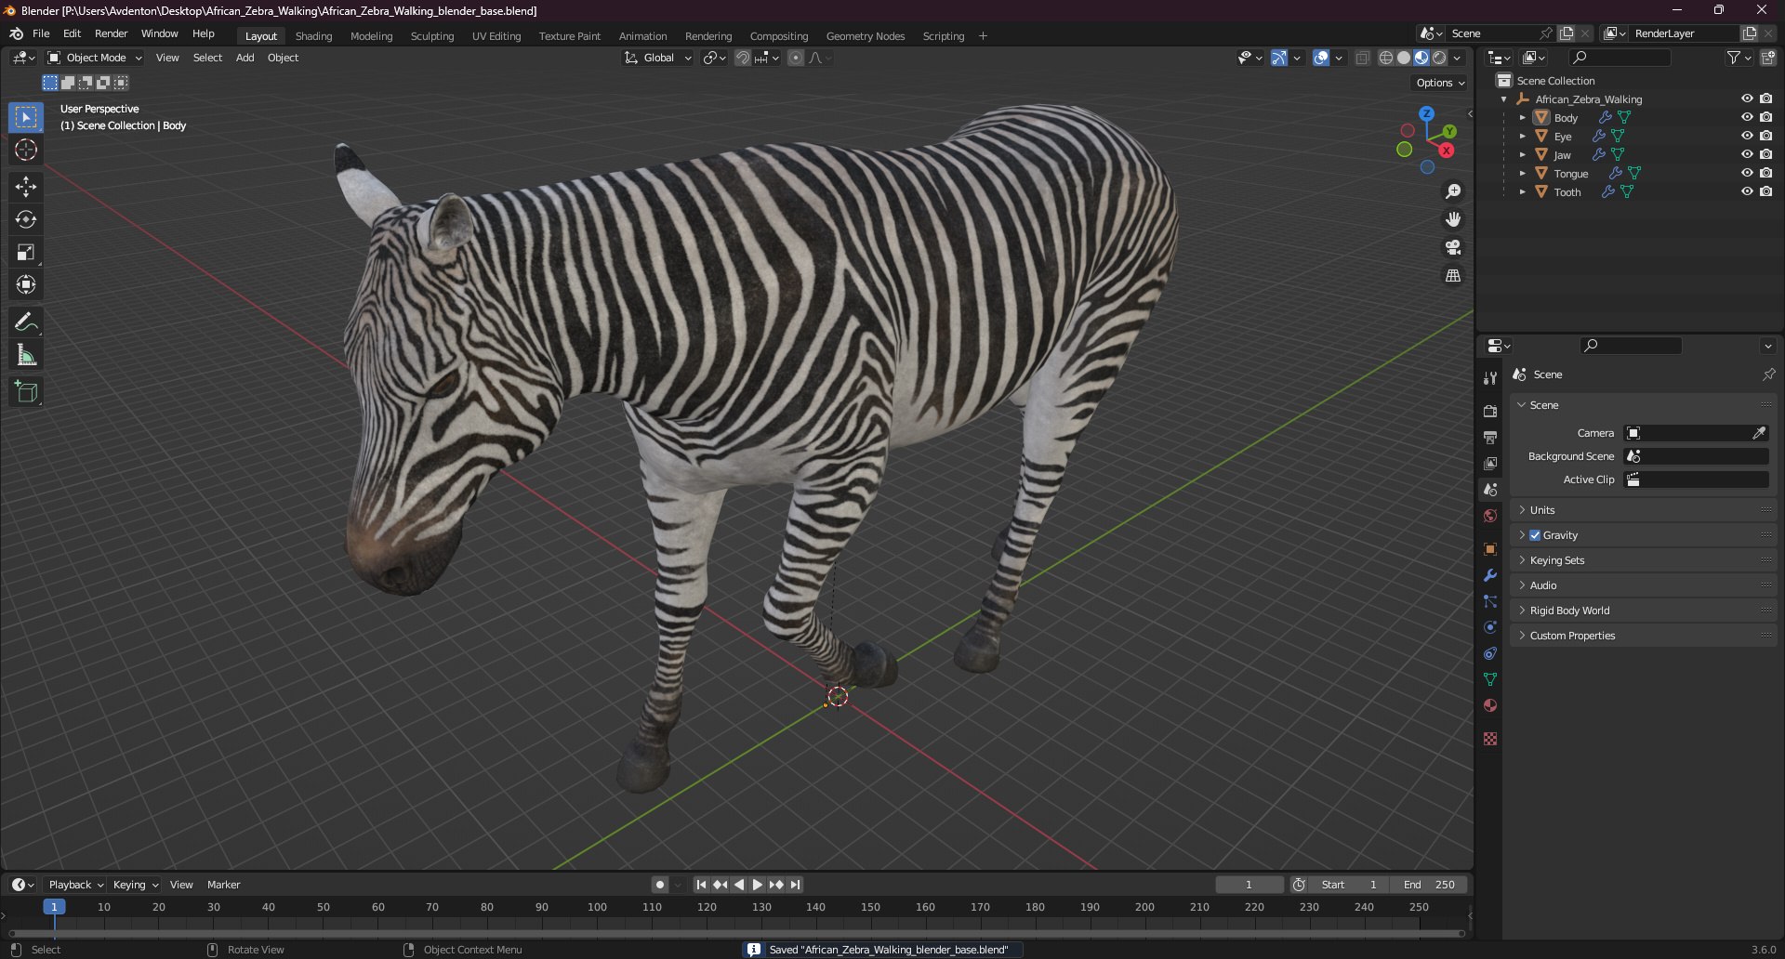Hide the Jaw object in viewport

click(x=1747, y=154)
